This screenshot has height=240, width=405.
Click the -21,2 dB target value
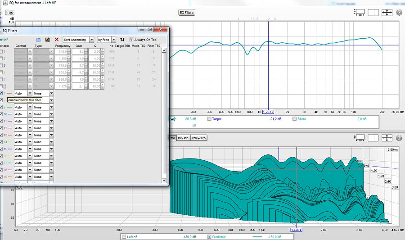click(275, 119)
